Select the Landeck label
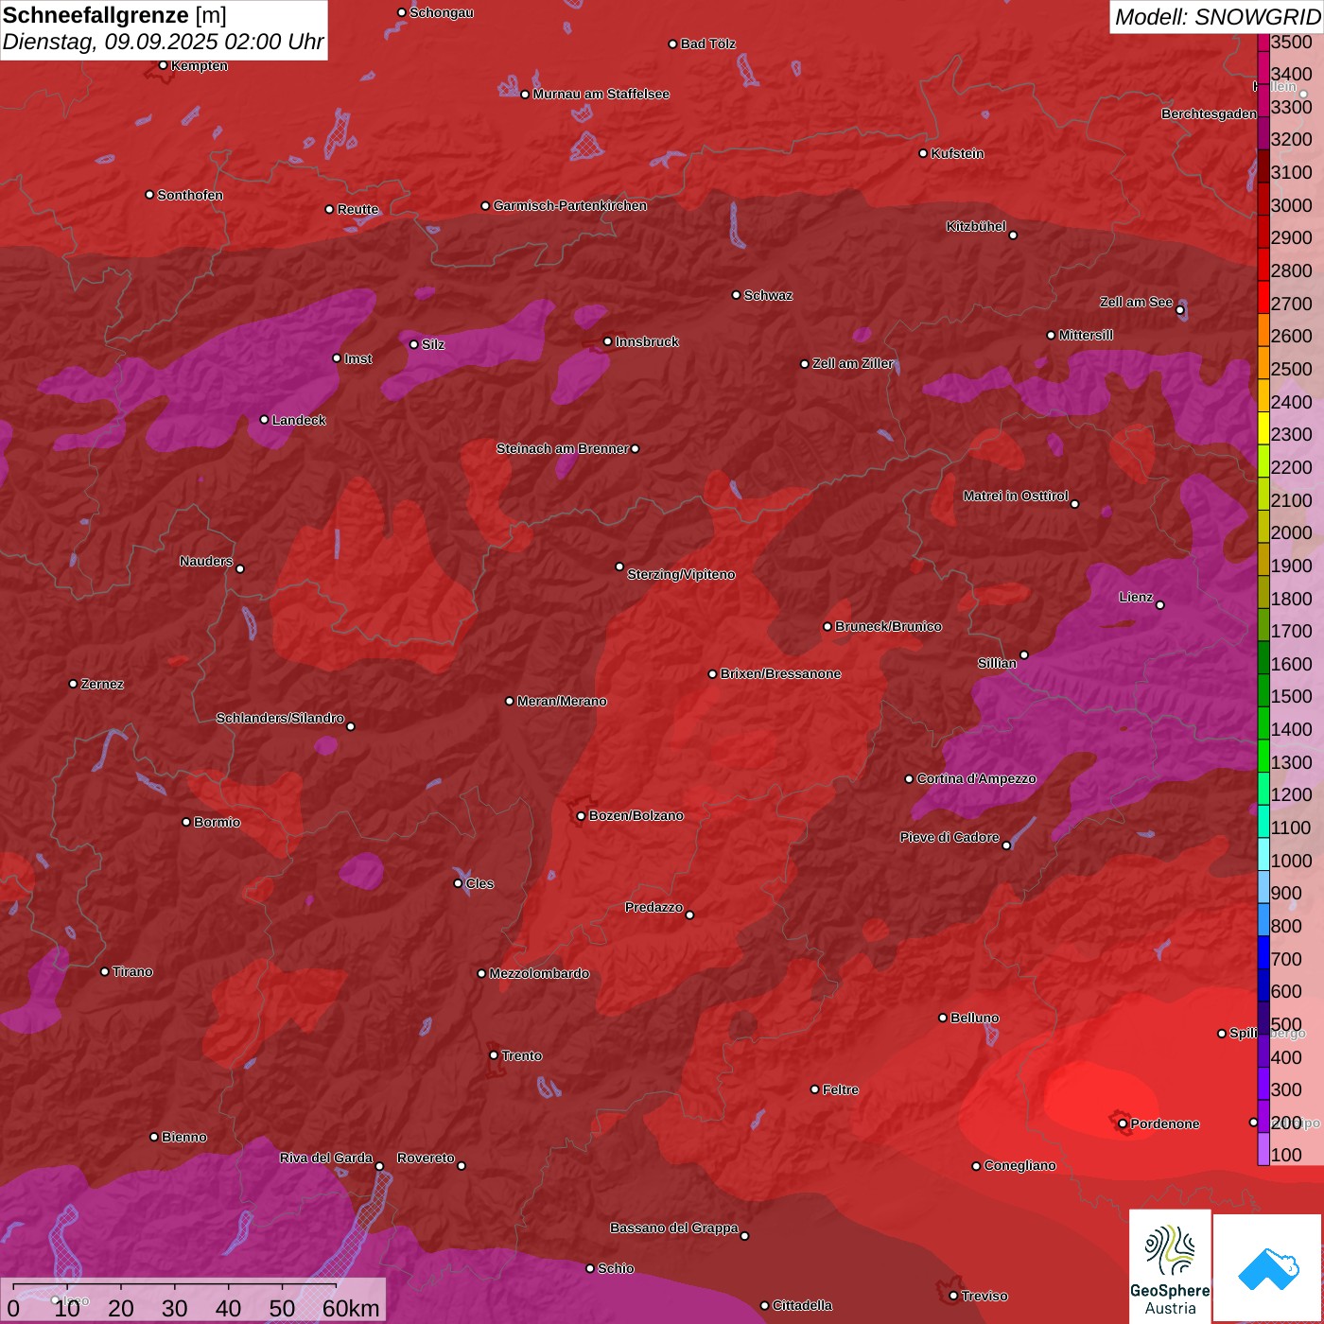This screenshot has width=1324, height=1324. tap(299, 420)
